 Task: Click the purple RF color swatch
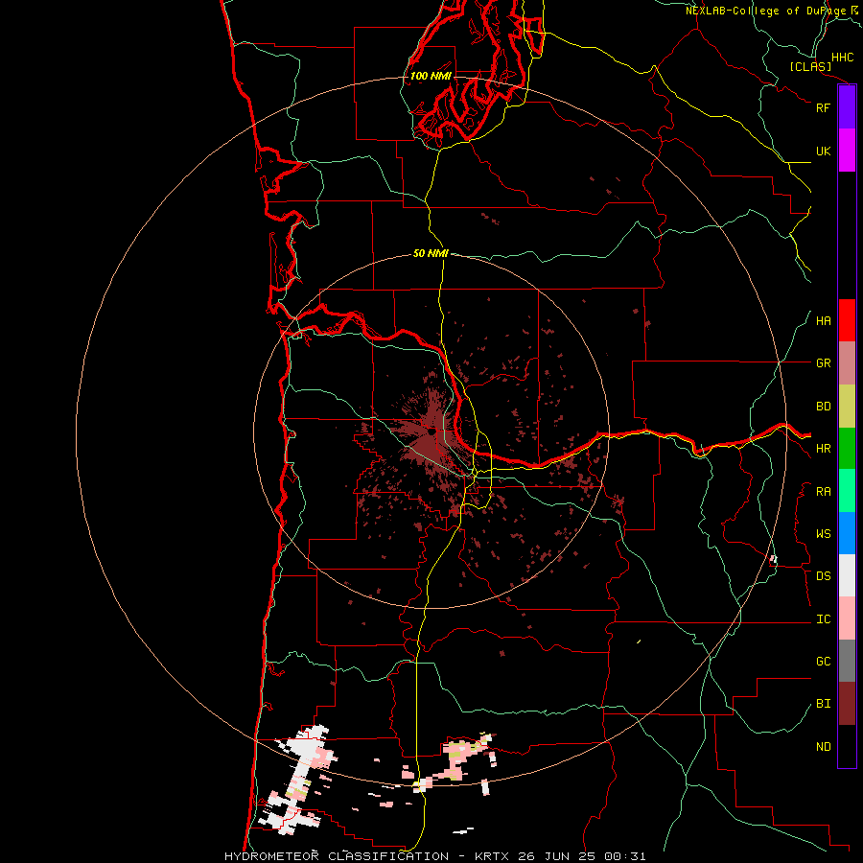point(847,107)
